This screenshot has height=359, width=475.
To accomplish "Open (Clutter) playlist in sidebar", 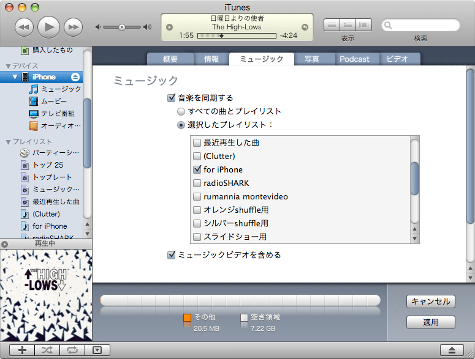I will (x=40, y=214).
